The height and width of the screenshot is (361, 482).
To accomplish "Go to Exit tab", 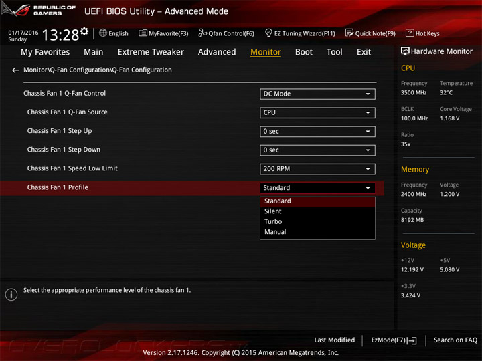I will pyautogui.click(x=364, y=52).
